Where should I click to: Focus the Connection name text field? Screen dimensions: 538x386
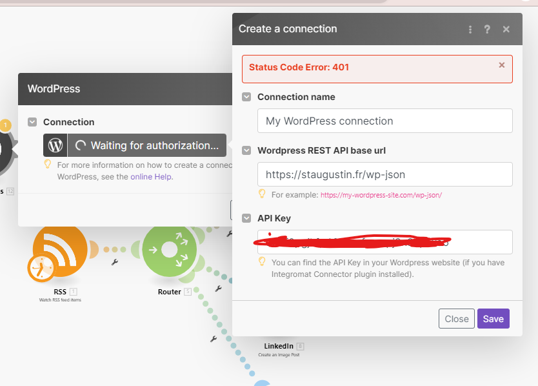point(384,121)
